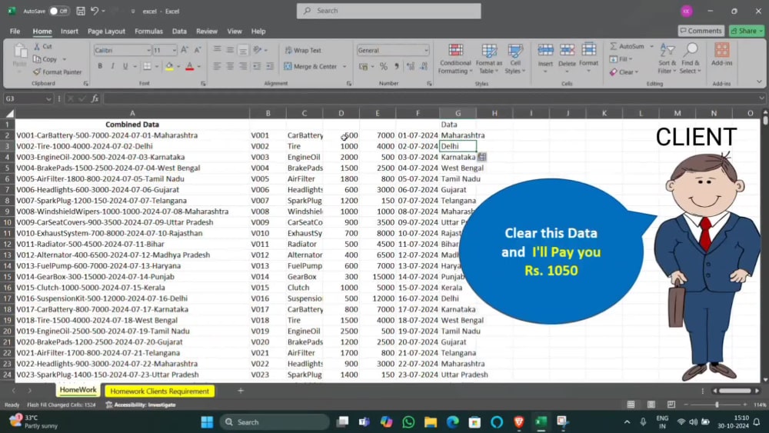Open Windows Start menu
The width and height of the screenshot is (769, 433).
207,421
